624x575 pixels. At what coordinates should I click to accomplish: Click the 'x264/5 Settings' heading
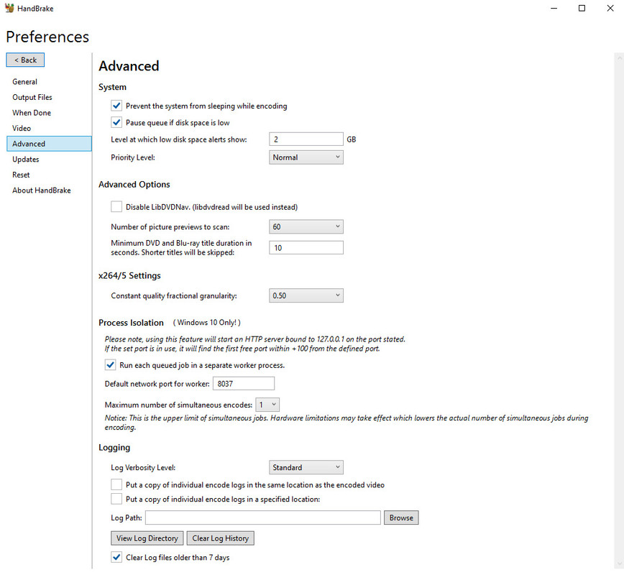(129, 275)
